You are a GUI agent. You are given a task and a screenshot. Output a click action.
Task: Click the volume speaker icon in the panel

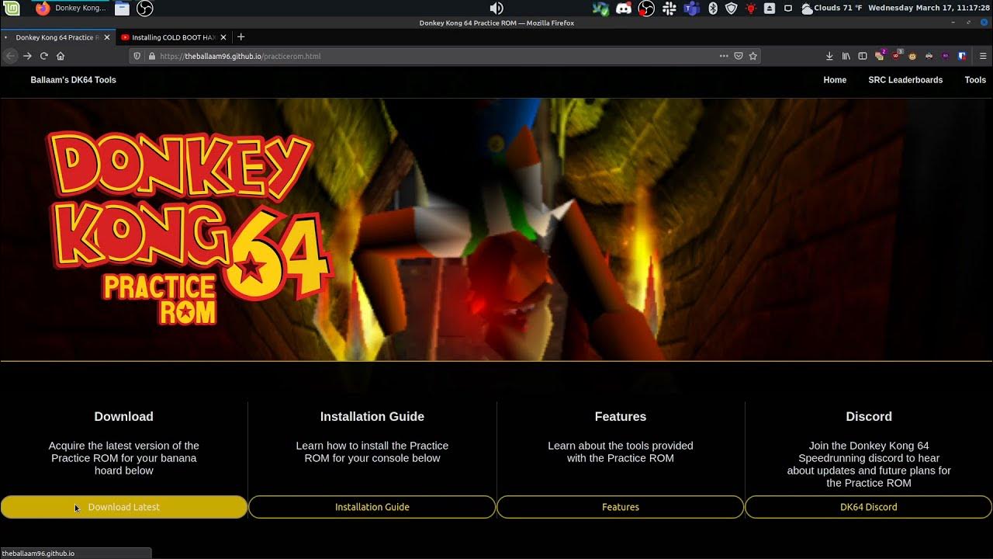tap(496, 8)
